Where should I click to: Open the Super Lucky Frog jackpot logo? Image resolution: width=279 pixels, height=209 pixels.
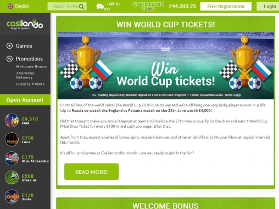148,7
